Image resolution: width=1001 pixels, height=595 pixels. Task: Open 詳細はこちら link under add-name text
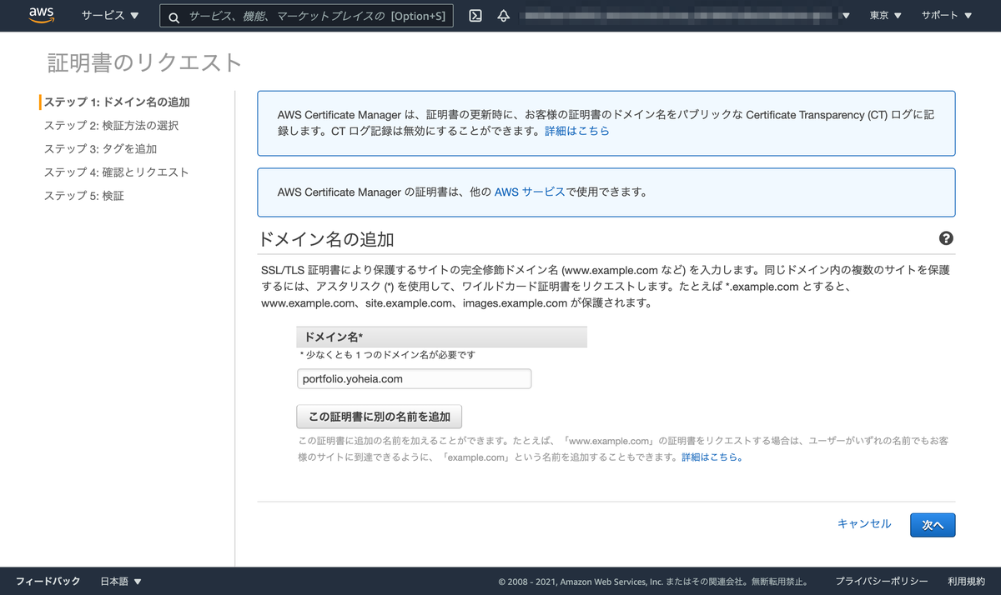712,457
